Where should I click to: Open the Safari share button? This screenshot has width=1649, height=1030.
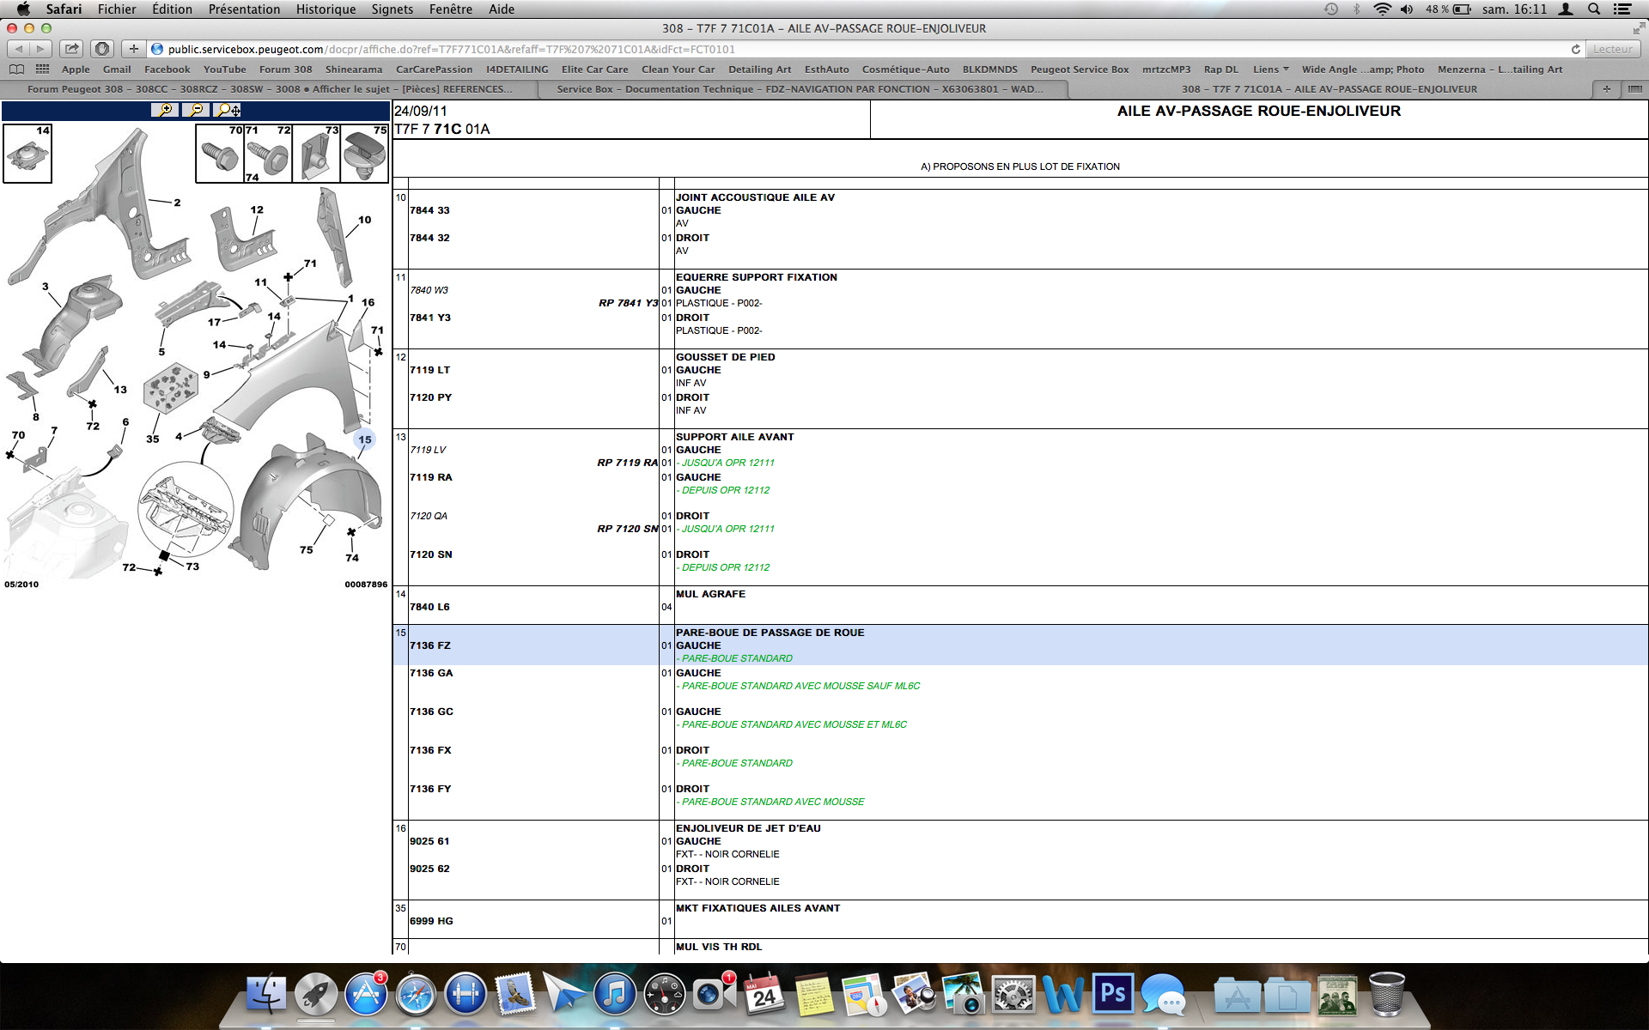click(72, 49)
